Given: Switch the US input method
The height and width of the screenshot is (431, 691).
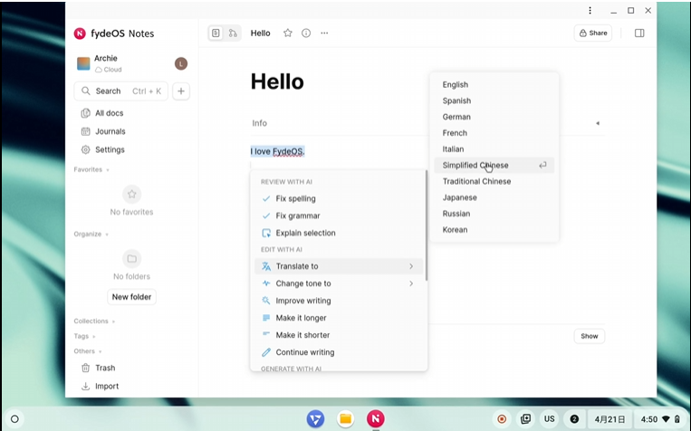Looking at the screenshot, I should pyautogui.click(x=549, y=419).
